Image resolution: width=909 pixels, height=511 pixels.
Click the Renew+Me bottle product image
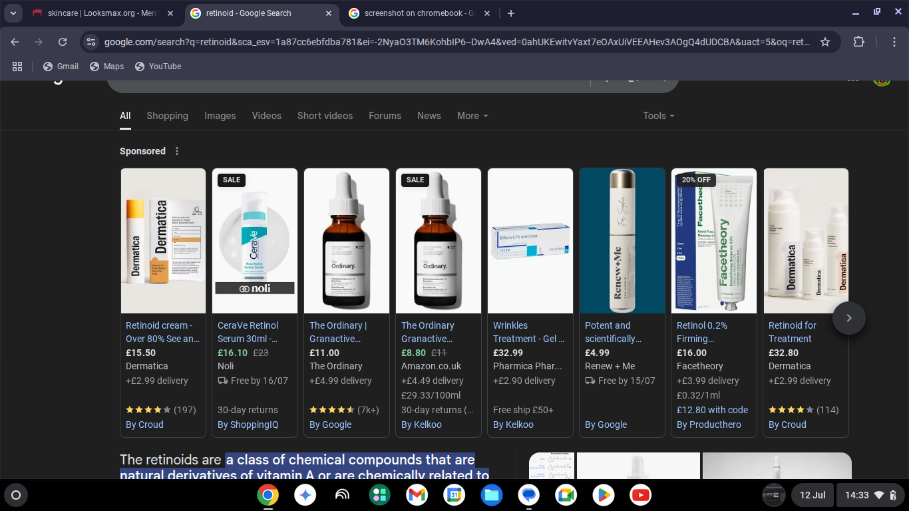pos(622,241)
